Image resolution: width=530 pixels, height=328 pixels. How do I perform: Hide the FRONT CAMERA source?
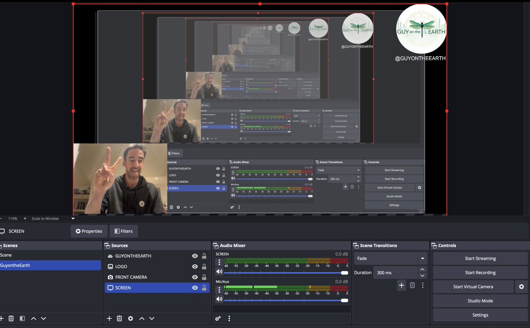click(195, 277)
